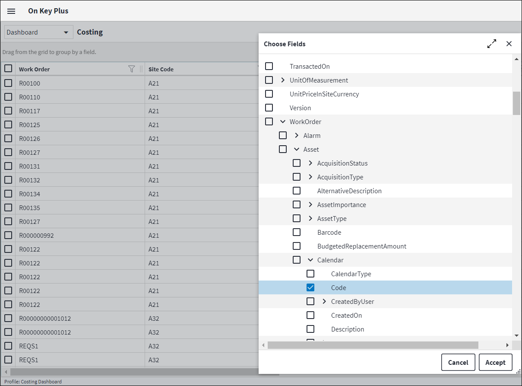Click the vertical scrollbar thumb in field list
The height and width of the screenshot is (386, 522).
pyautogui.click(x=516, y=103)
